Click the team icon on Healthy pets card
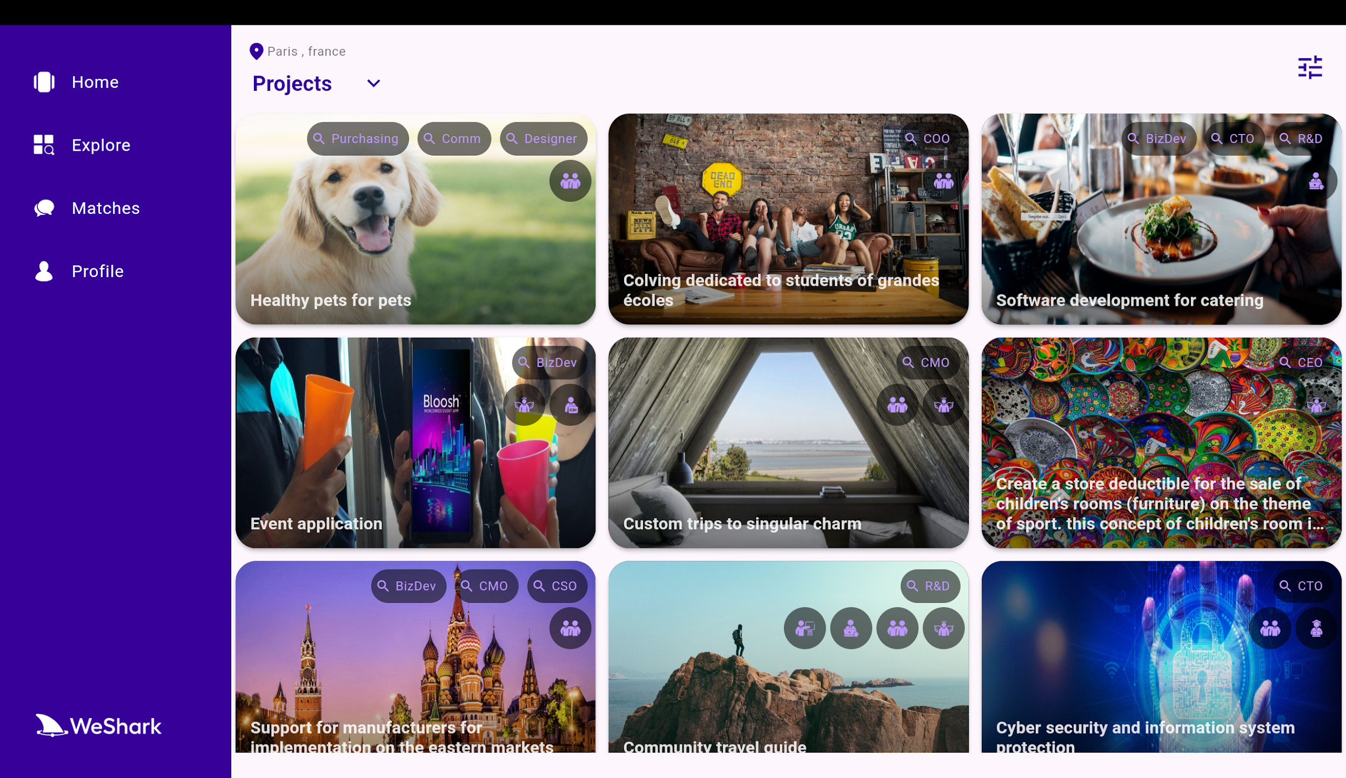The width and height of the screenshot is (1346, 778). pyautogui.click(x=570, y=181)
